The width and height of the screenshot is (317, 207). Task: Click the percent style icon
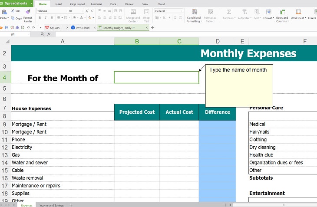tap(164, 18)
